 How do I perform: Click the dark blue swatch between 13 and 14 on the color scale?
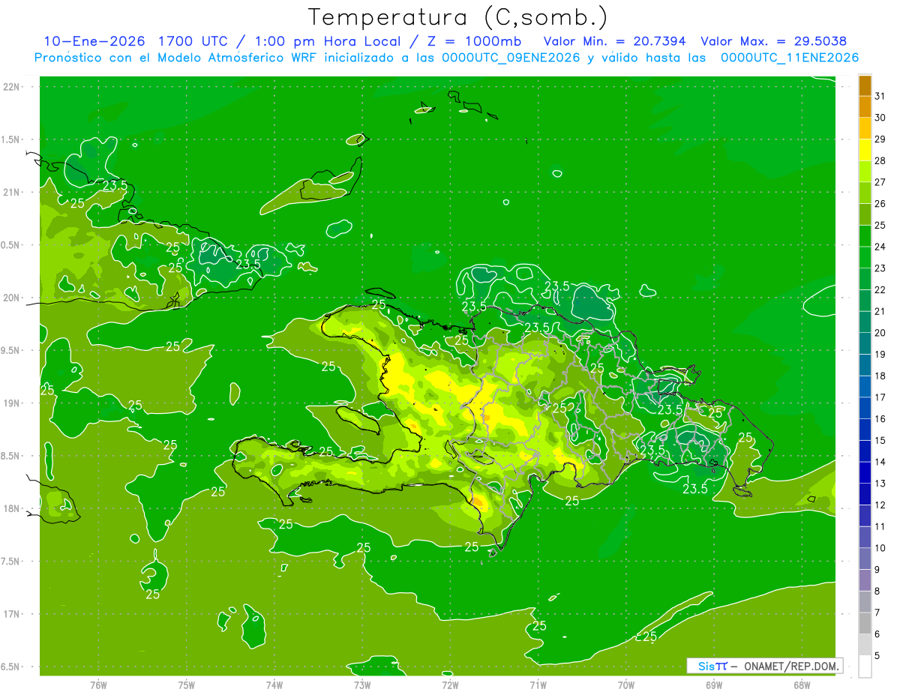865,472
